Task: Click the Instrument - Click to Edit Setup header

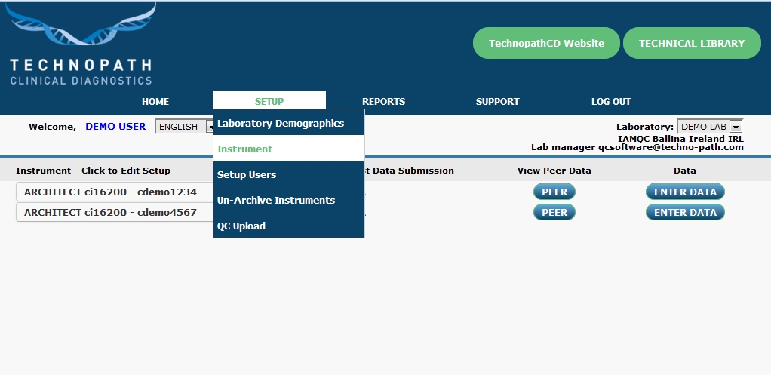Action: click(93, 171)
